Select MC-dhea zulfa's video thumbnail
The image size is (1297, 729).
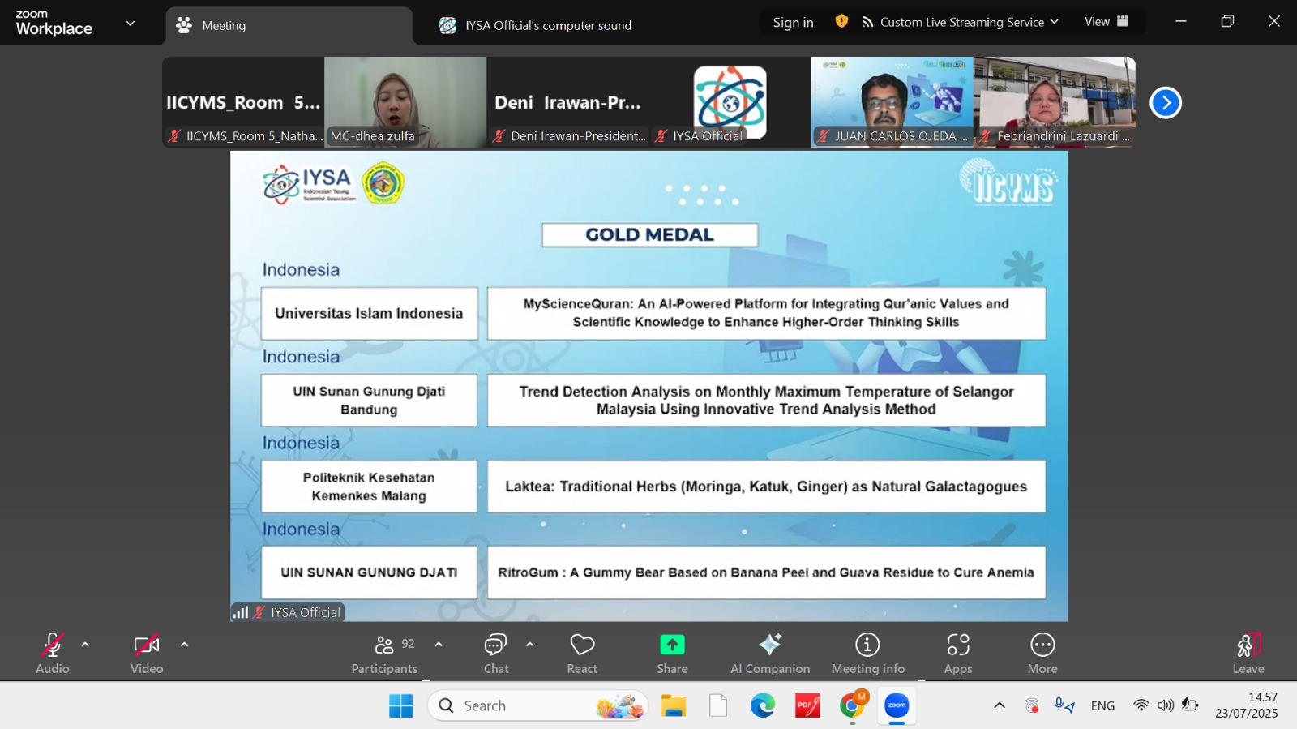tap(405, 101)
